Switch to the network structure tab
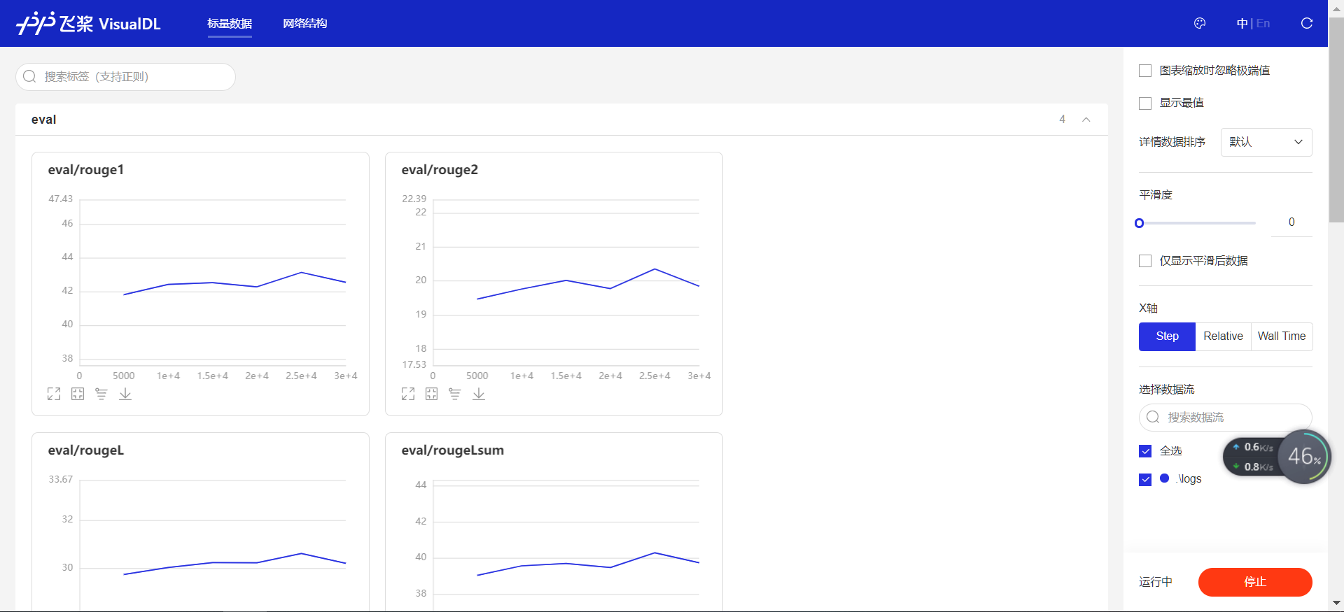The height and width of the screenshot is (612, 1344). (x=304, y=23)
